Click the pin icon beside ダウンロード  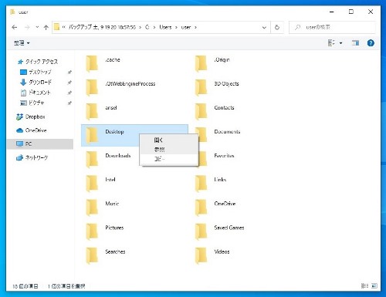tap(69, 83)
